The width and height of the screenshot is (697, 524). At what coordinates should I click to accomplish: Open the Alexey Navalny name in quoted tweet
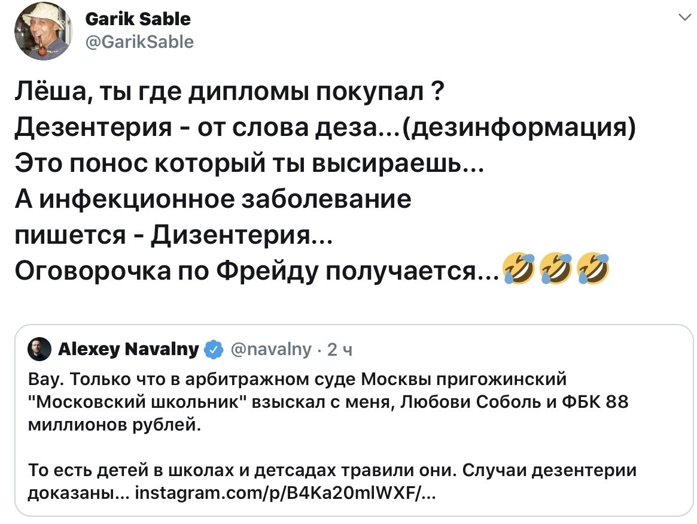(x=129, y=350)
